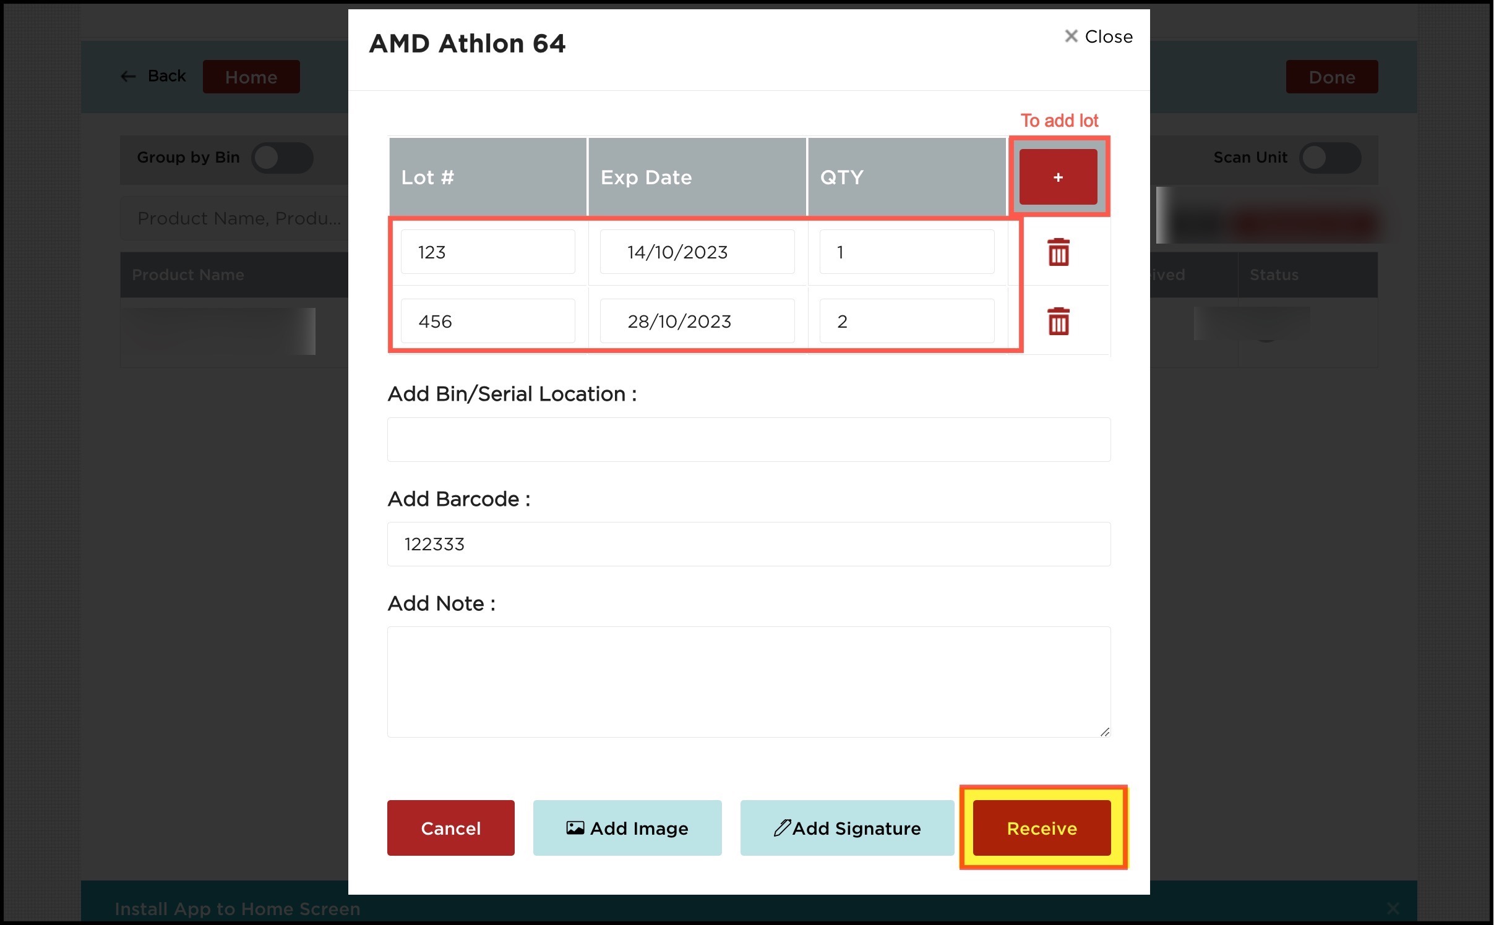The height and width of the screenshot is (925, 1499).
Task: Click the Add Note text area
Action: pos(749,681)
